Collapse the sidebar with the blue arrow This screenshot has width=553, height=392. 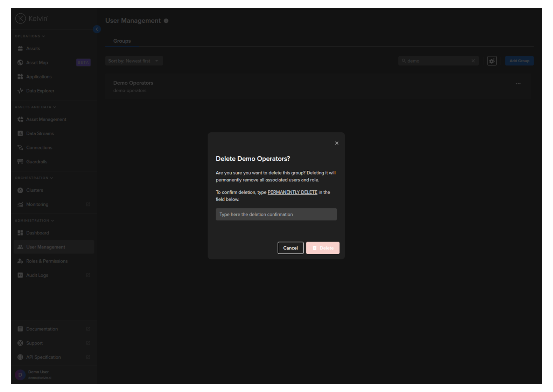pos(97,29)
